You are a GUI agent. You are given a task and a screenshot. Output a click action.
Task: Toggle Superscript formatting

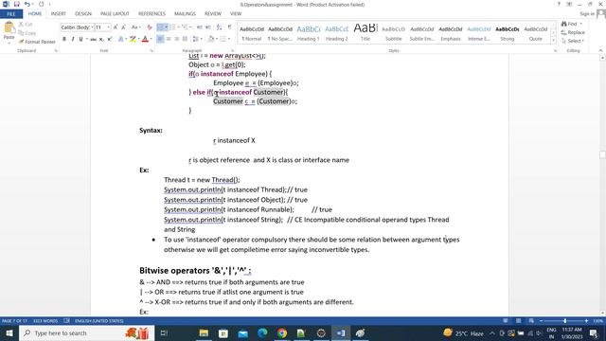110,39
